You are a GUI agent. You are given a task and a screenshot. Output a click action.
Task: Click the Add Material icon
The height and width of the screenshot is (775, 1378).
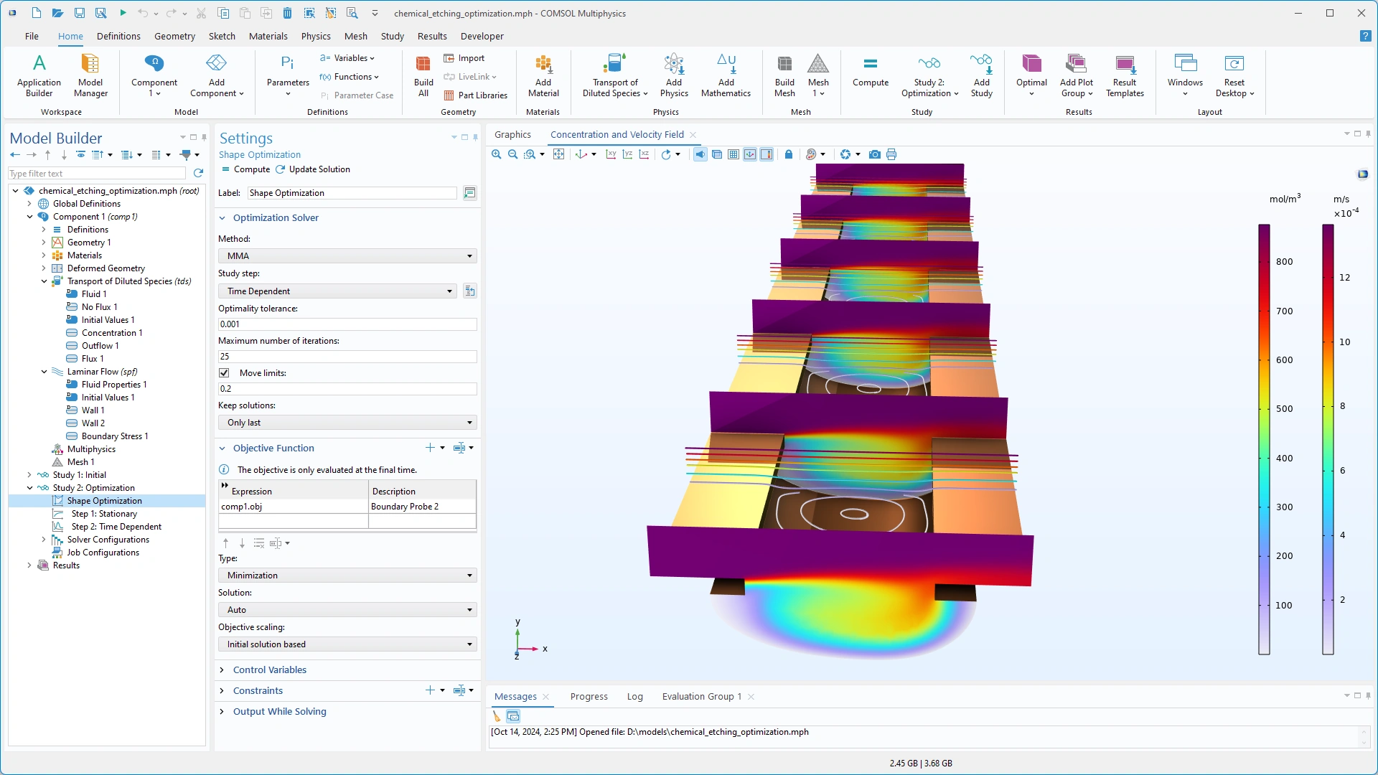543,75
